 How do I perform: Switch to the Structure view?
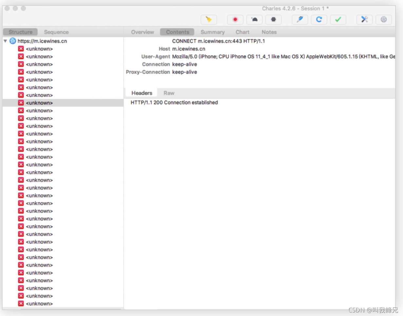[20, 32]
